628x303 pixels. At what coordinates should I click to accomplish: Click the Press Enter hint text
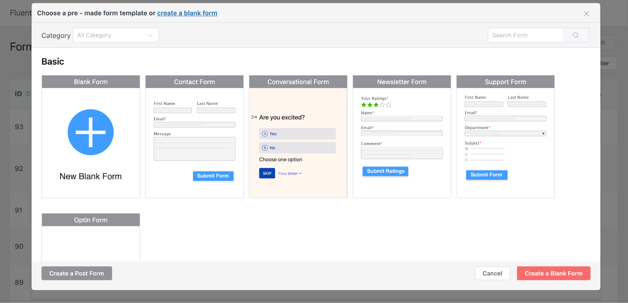click(290, 173)
